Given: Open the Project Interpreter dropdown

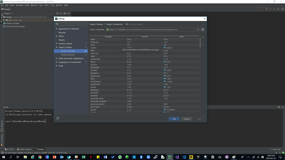Looking at the screenshot, I should coord(198,30).
